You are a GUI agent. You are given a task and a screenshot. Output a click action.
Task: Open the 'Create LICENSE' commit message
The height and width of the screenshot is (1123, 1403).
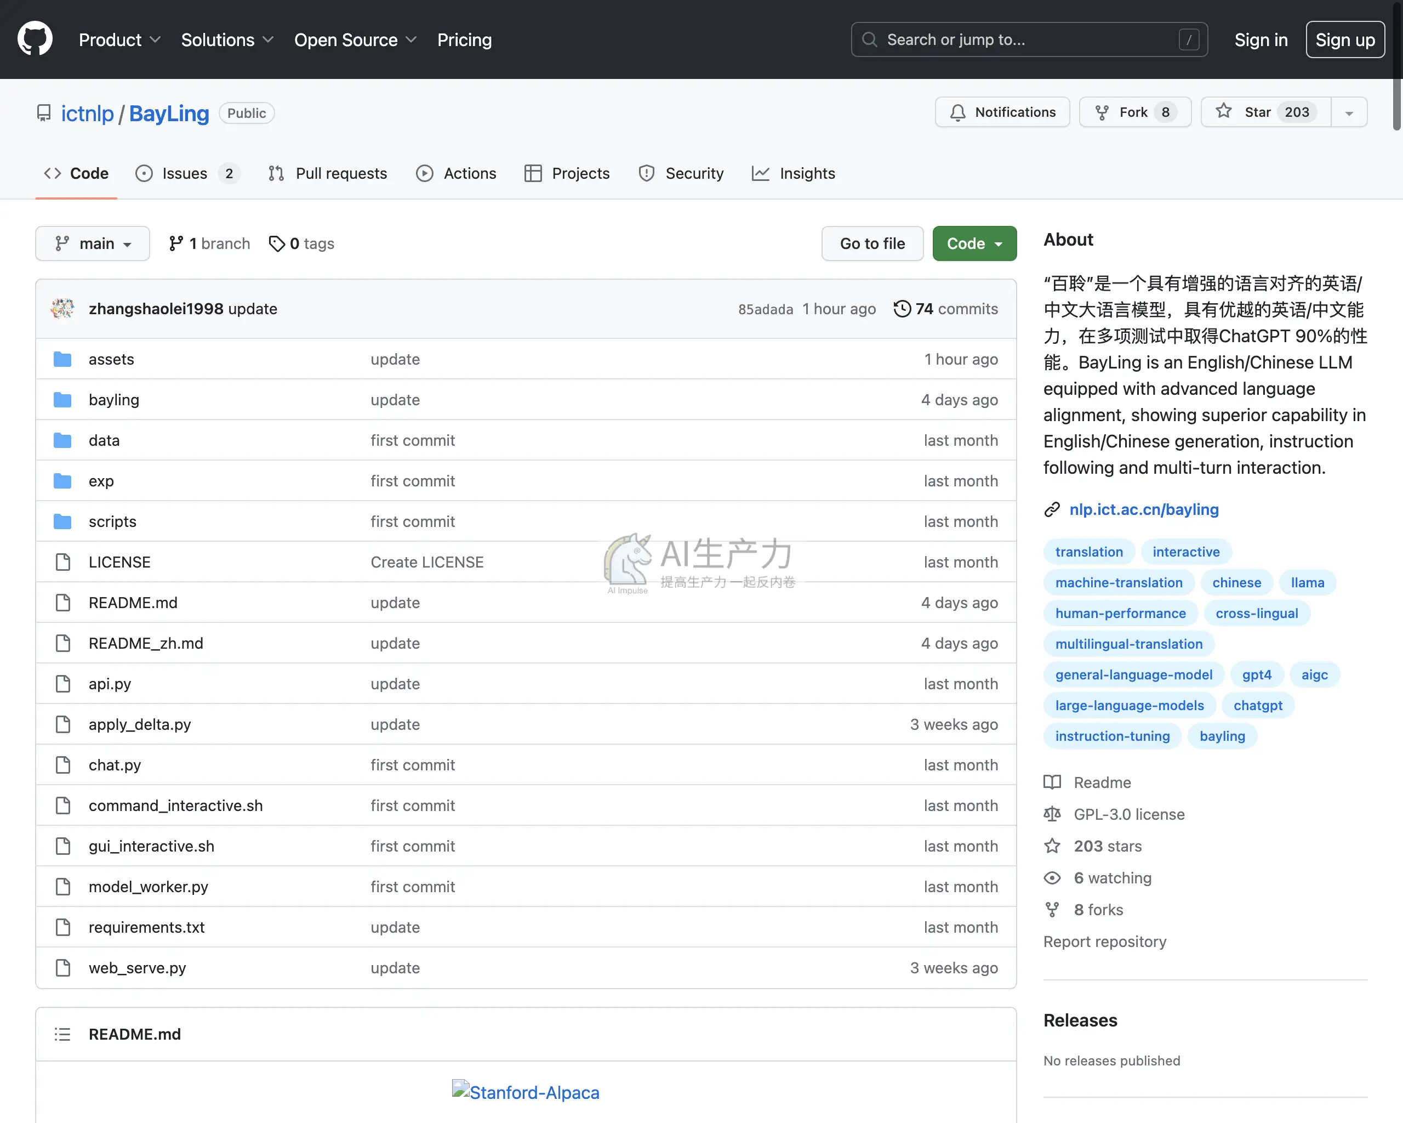(x=427, y=562)
